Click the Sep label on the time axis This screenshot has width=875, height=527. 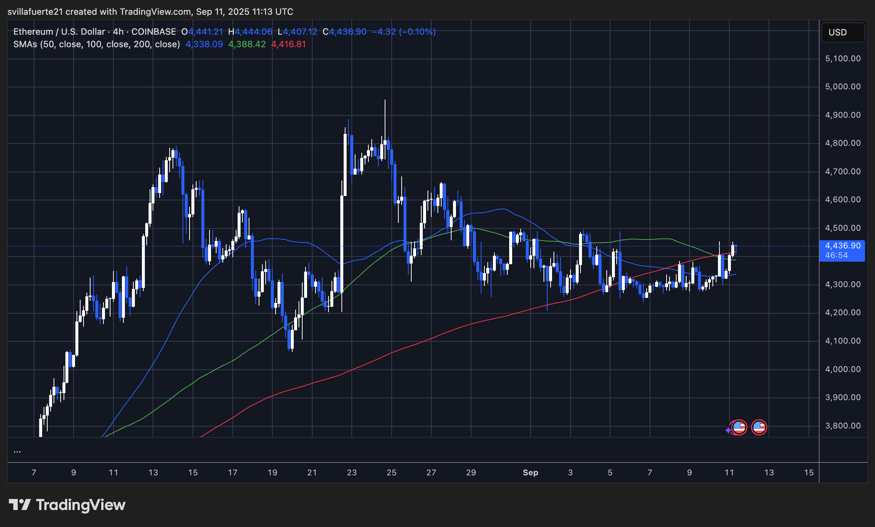[x=531, y=472]
